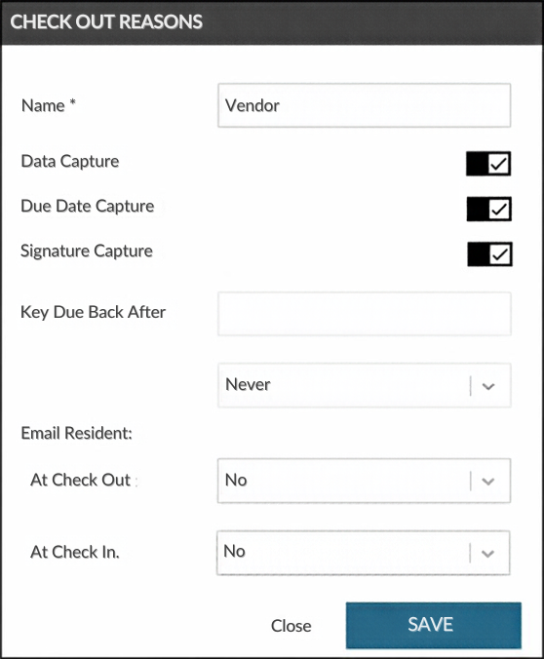Toggle the Due Date Capture switch
This screenshot has height=659, width=544.
(x=489, y=209)
